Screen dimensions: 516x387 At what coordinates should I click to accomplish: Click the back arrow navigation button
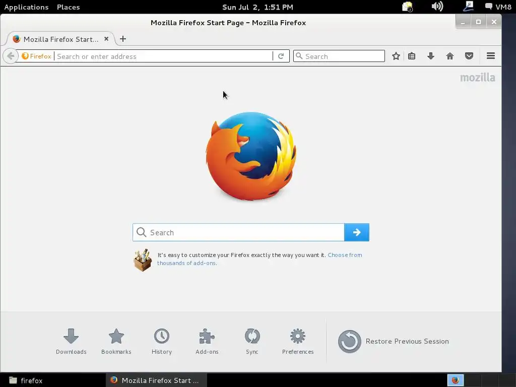11,56
